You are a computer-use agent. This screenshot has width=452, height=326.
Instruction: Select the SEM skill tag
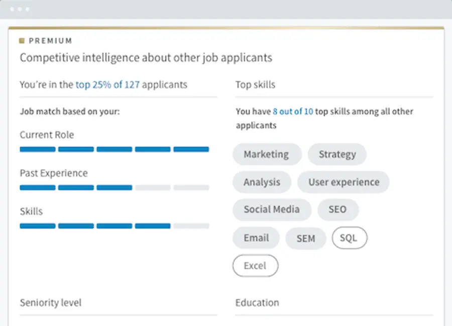306,238
